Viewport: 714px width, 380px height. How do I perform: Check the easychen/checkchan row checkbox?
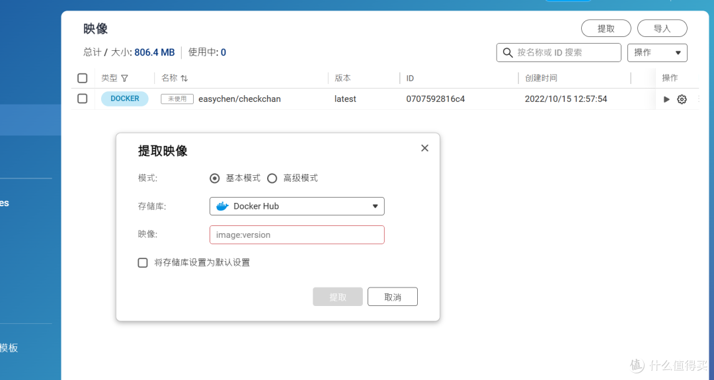pyautogui.click(x=83, y=98)
